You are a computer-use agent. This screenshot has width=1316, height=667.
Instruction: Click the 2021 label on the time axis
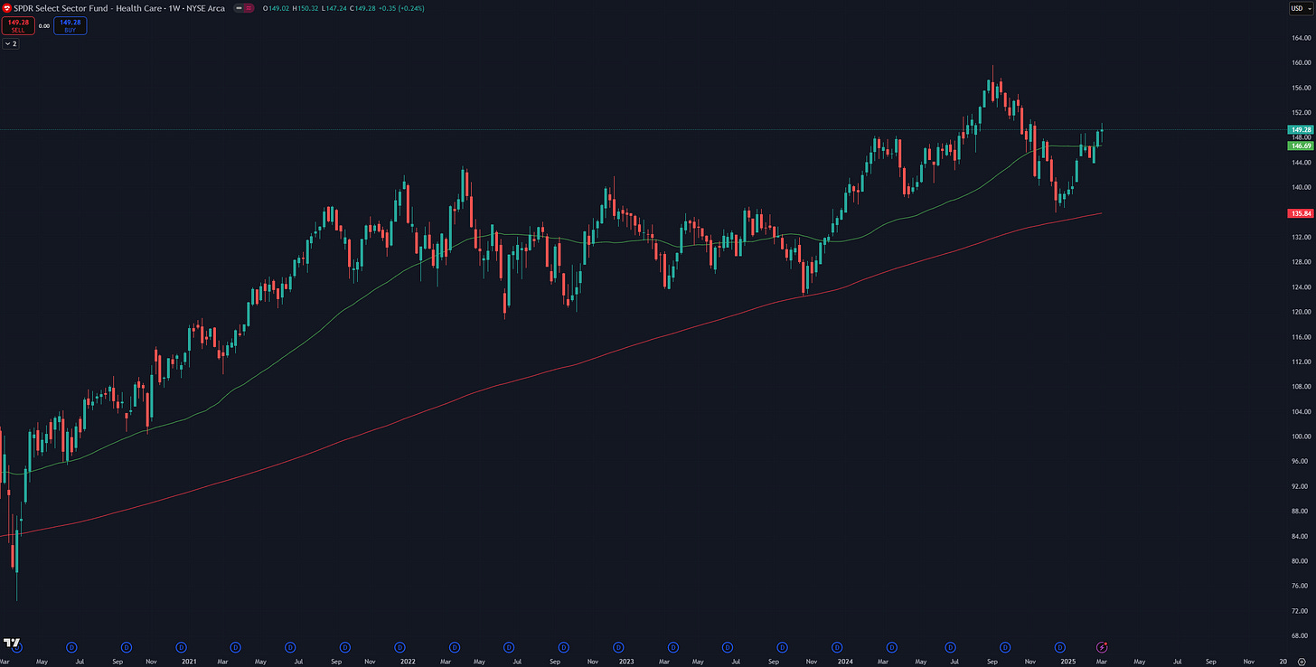pos(189,661)
